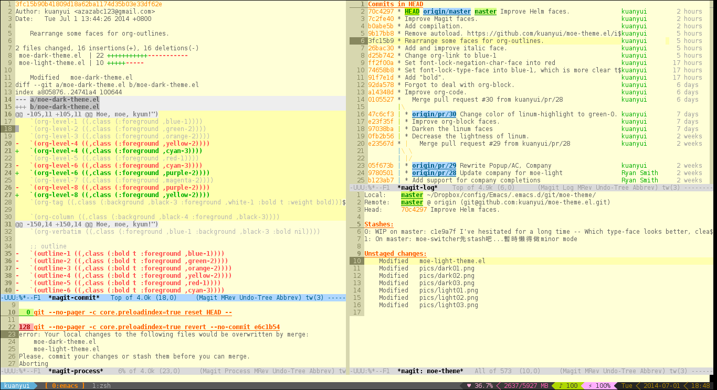Select stash '1: On master: moe-switcher'
Viewport: 717px width, 390px height.
click(471, 239)
